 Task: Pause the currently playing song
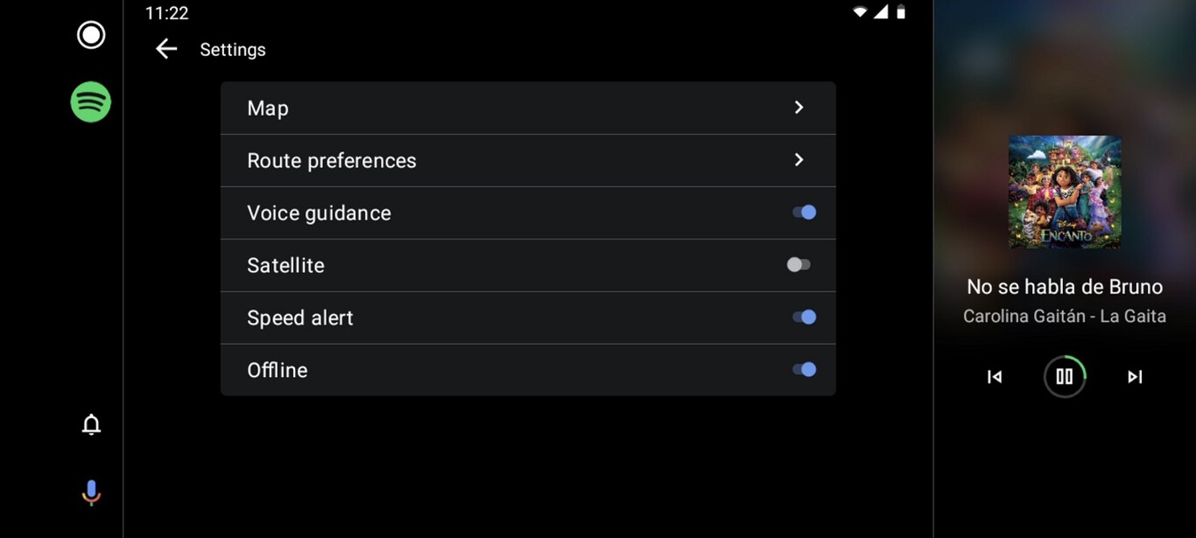click(1065, 377)
